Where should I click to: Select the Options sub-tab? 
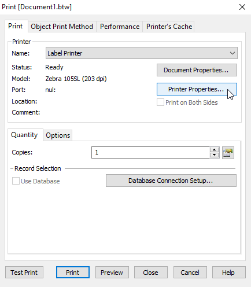tap(58, 135)
